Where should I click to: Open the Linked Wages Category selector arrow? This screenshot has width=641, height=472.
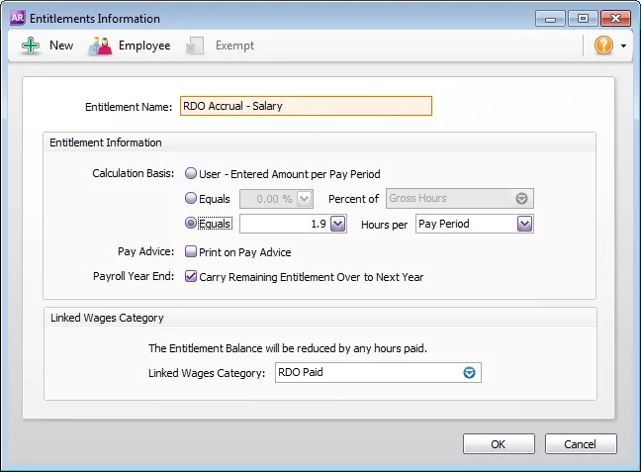(x=469, y=373)
